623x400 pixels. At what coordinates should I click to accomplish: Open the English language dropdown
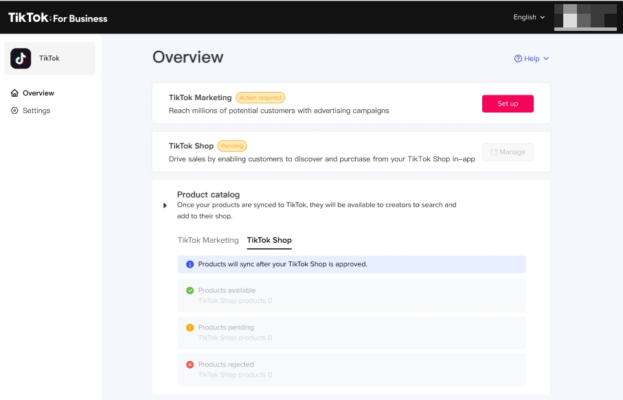[529, 17]
